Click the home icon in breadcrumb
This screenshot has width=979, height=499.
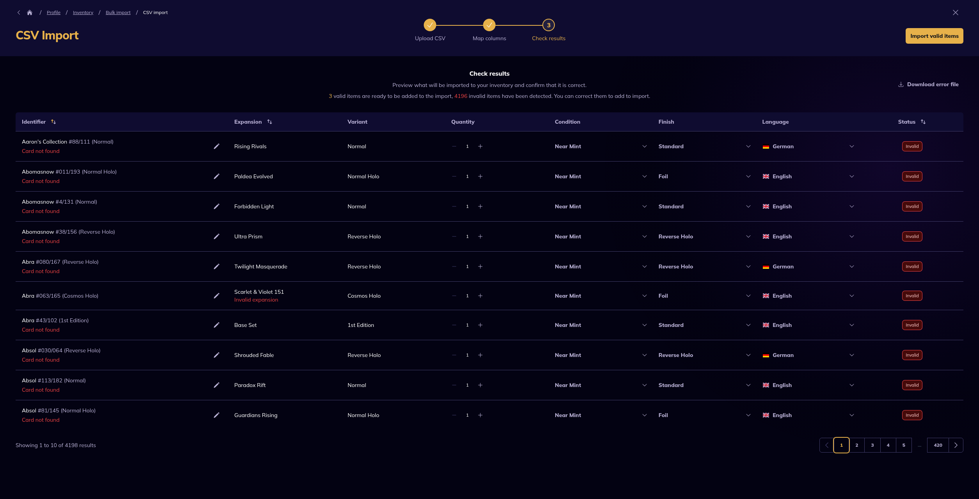click(x=30, y=12)
